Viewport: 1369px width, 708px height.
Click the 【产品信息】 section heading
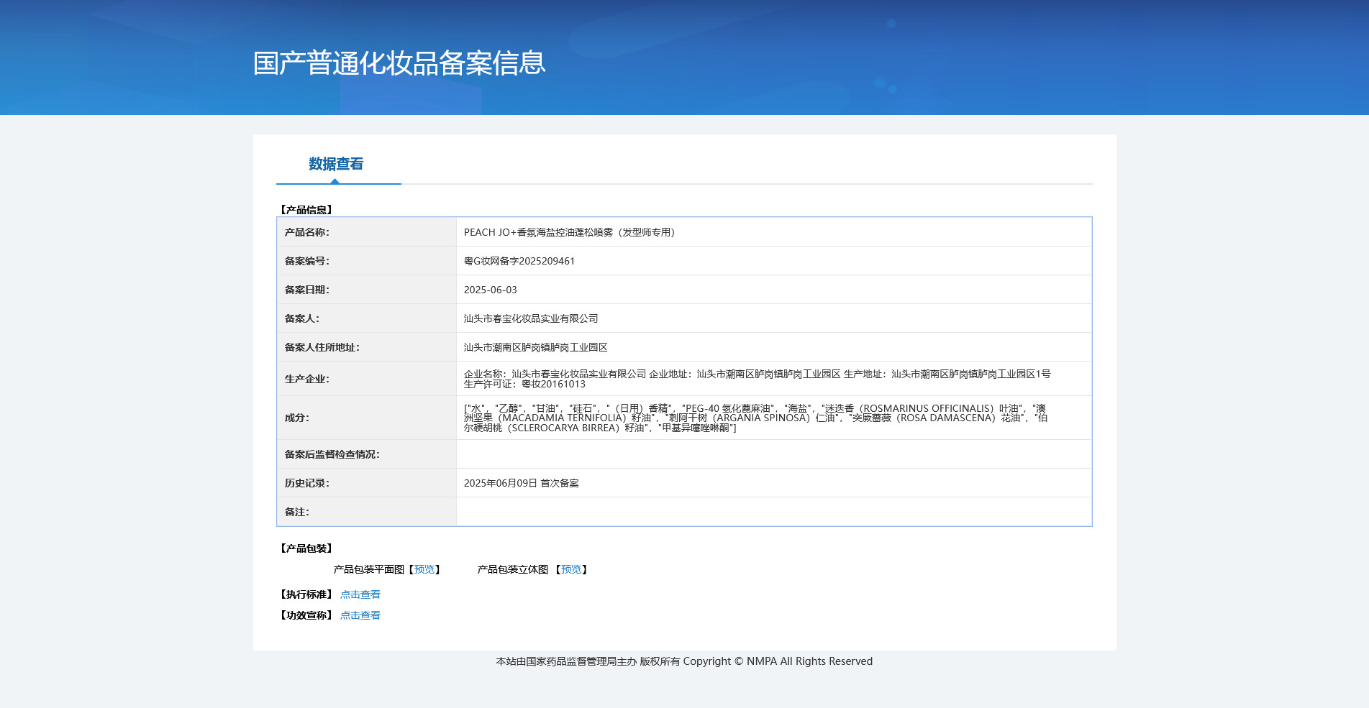(306, 210)
